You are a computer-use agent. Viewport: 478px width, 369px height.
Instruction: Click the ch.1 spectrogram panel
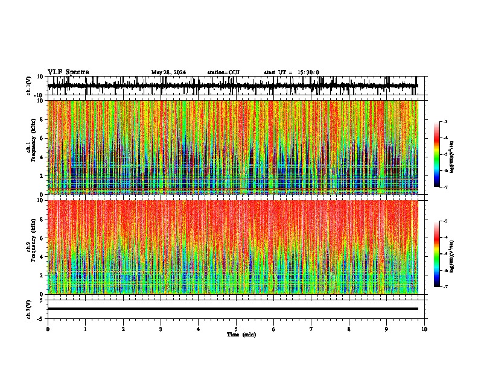point(233,147)
